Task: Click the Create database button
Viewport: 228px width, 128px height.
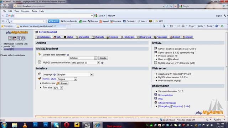Action: [x=103, y=58]
